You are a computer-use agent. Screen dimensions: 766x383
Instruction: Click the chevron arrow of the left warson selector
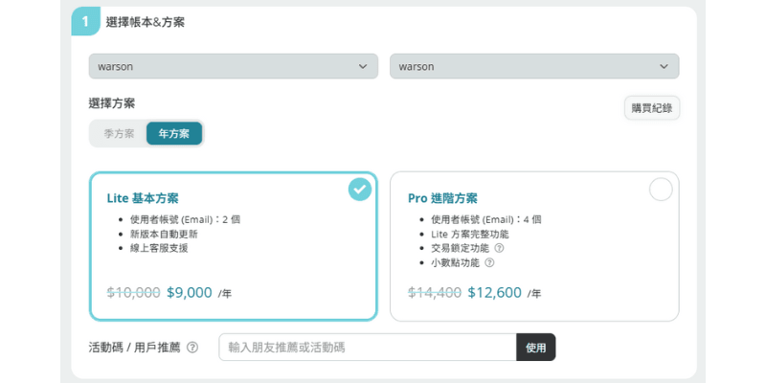(x=362, y=66)
